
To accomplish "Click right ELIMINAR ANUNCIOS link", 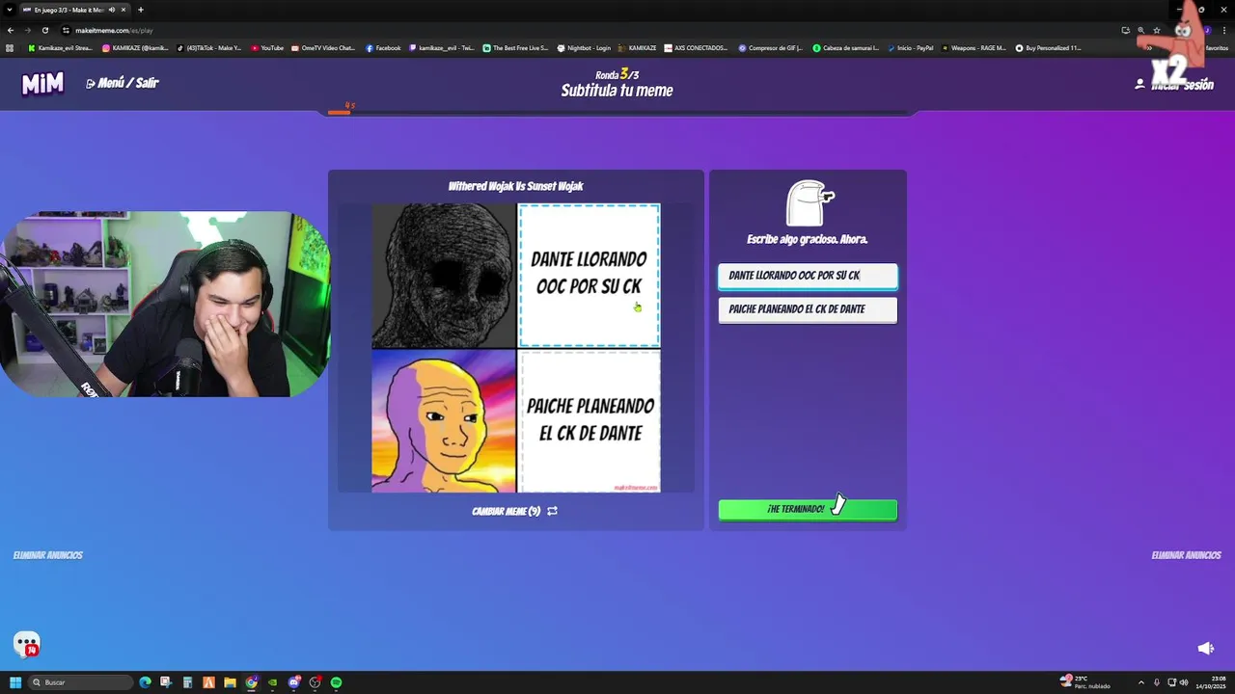I will [x=1186, y=555].
